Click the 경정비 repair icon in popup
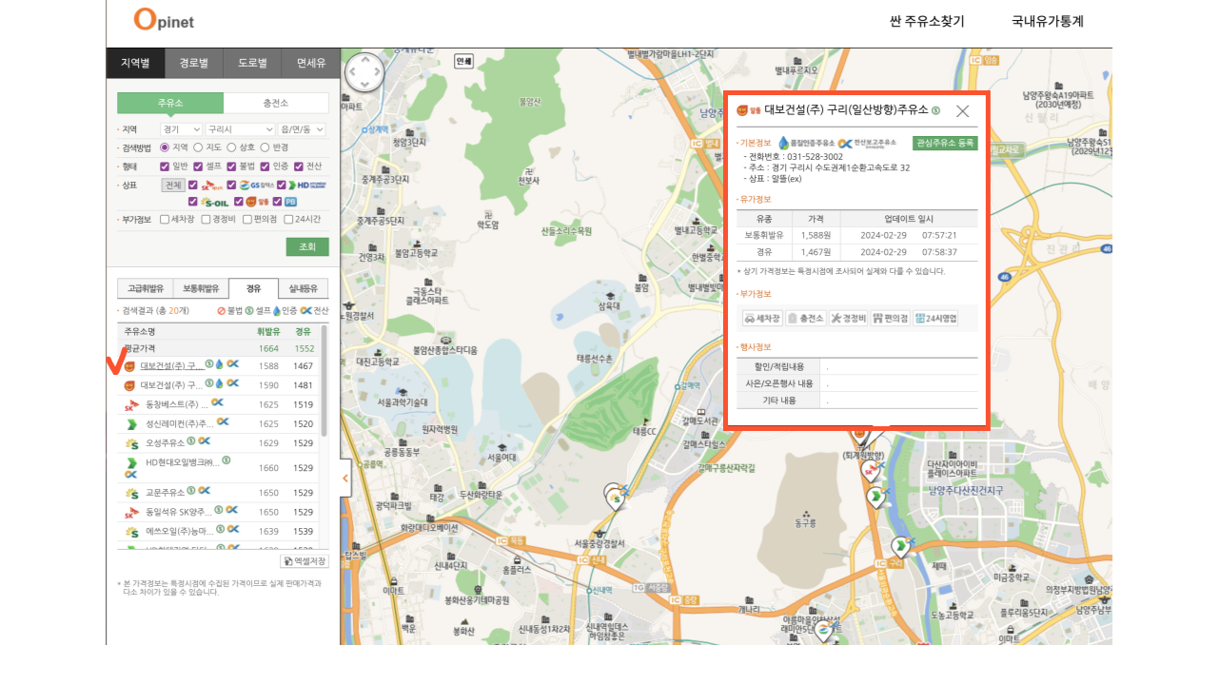This screenshot has height=685, width=1218. pyautogui.click(x=848, y=319)
